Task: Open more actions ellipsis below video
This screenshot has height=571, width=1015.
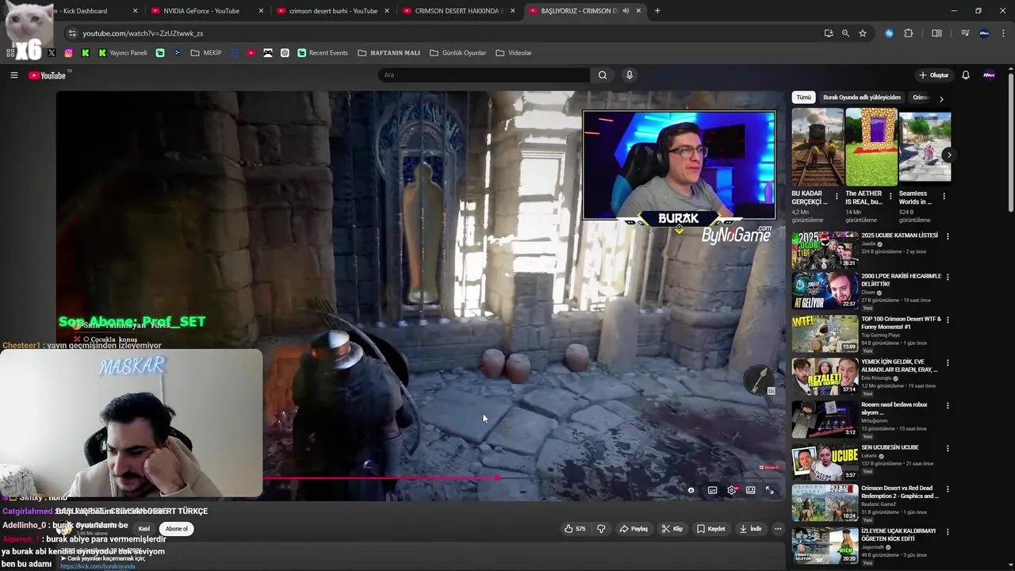Action: 778,529
